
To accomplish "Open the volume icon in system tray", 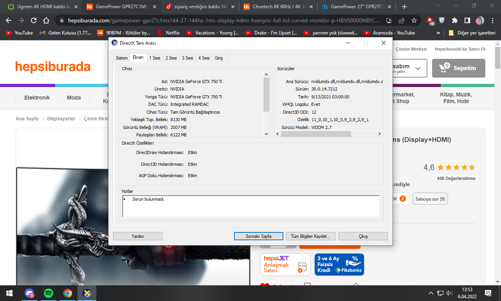I will [449, 293].
